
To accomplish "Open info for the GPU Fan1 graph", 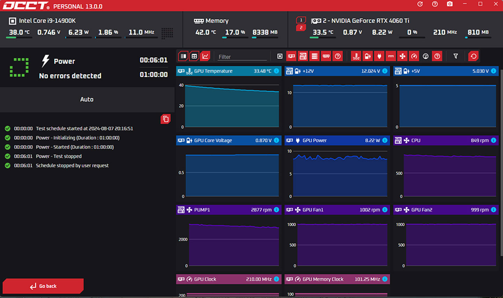I will (x=385, y=210).
